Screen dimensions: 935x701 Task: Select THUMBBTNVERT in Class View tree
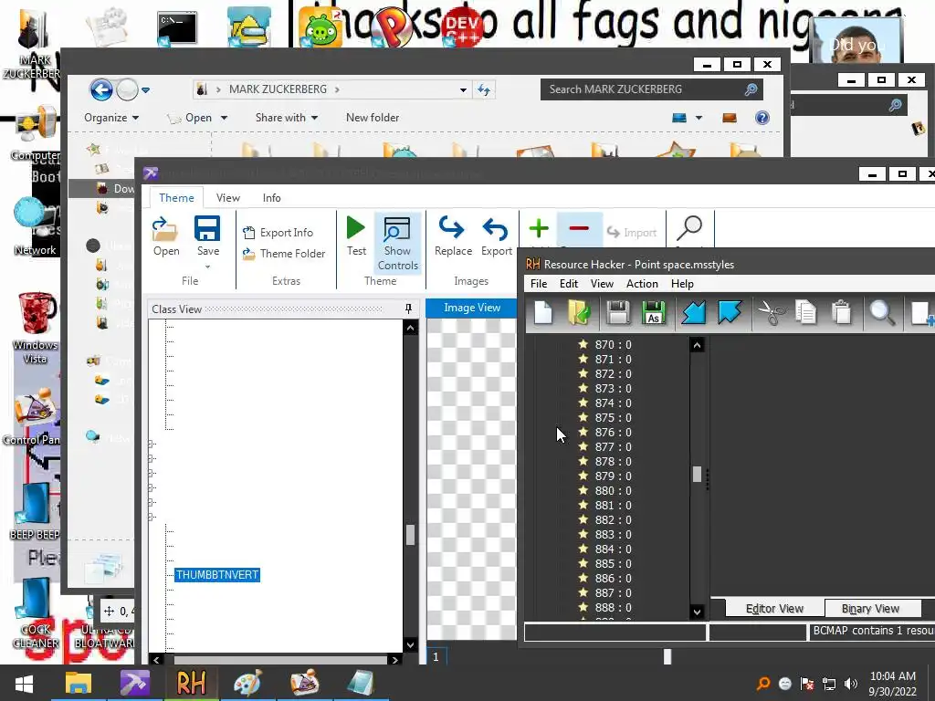pos(217,575)
